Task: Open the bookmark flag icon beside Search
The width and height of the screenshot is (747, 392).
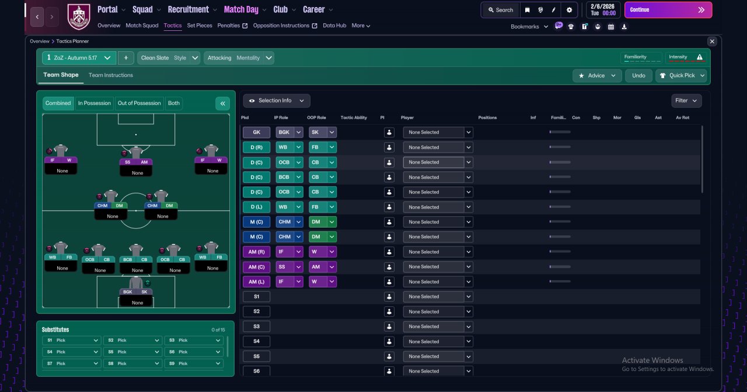Action: (x=528, y=10)
